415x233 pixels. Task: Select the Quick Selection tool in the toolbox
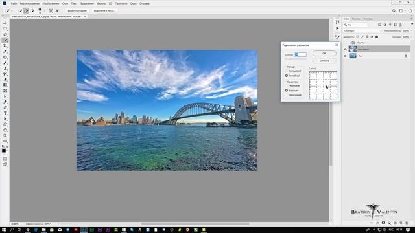click(x=5, y=40)
